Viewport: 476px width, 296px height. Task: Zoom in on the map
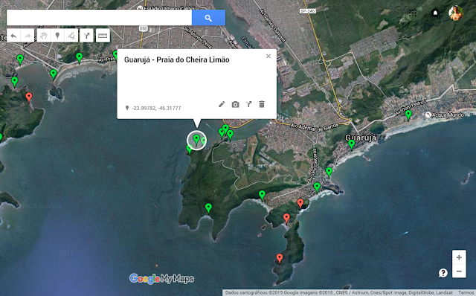pos(459,257)
